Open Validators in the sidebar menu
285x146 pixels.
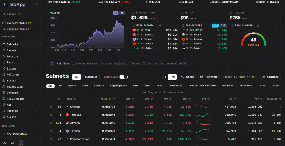[14, 87]
